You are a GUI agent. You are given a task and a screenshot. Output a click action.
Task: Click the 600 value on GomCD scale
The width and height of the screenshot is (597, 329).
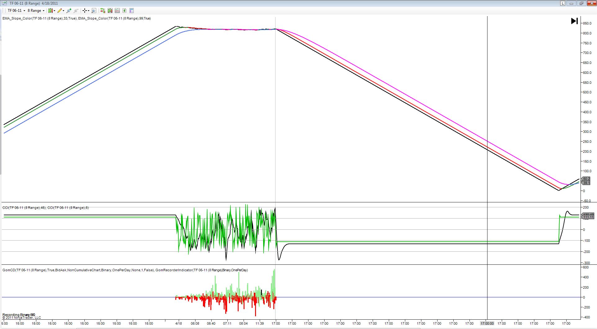[x=586, y=267]
